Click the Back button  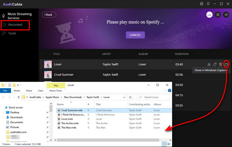[49, 15]
